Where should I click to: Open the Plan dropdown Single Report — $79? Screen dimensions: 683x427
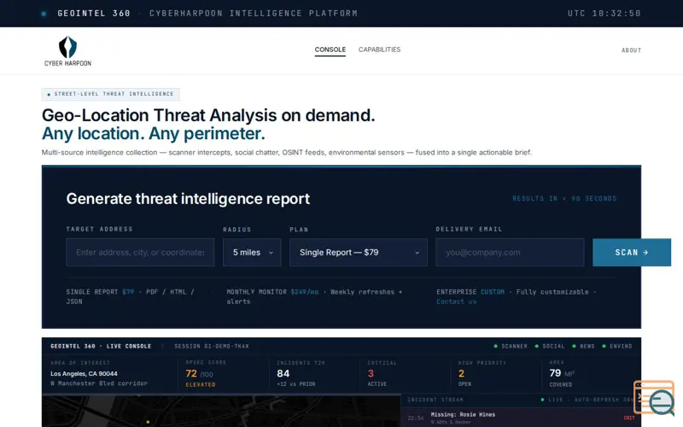pos(359,252)
